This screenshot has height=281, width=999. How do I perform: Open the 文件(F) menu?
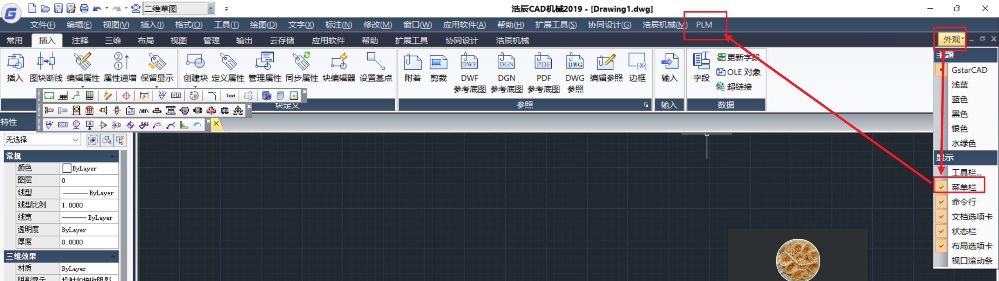43,25
